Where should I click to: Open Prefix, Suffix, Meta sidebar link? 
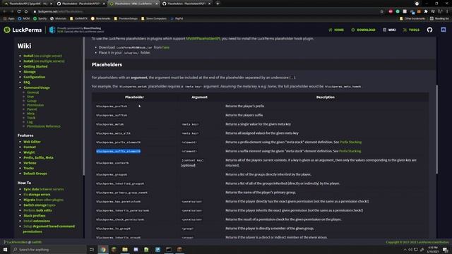(x=38, y=157)
